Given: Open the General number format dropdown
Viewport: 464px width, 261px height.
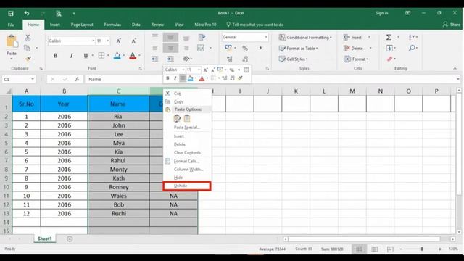Looking at the screenshot, I should [x=266, y=37].
